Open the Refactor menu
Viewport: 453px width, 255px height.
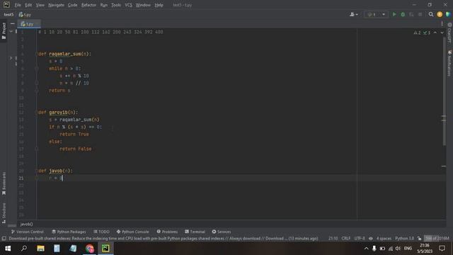coord(88,5)
